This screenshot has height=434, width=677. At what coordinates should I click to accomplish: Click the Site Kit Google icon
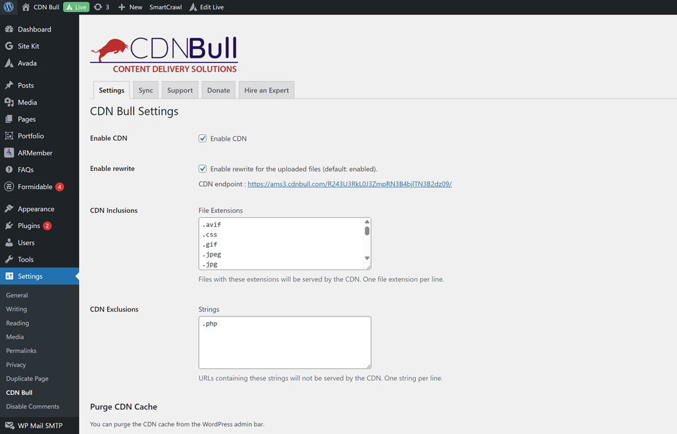click(x=9, y=46)
